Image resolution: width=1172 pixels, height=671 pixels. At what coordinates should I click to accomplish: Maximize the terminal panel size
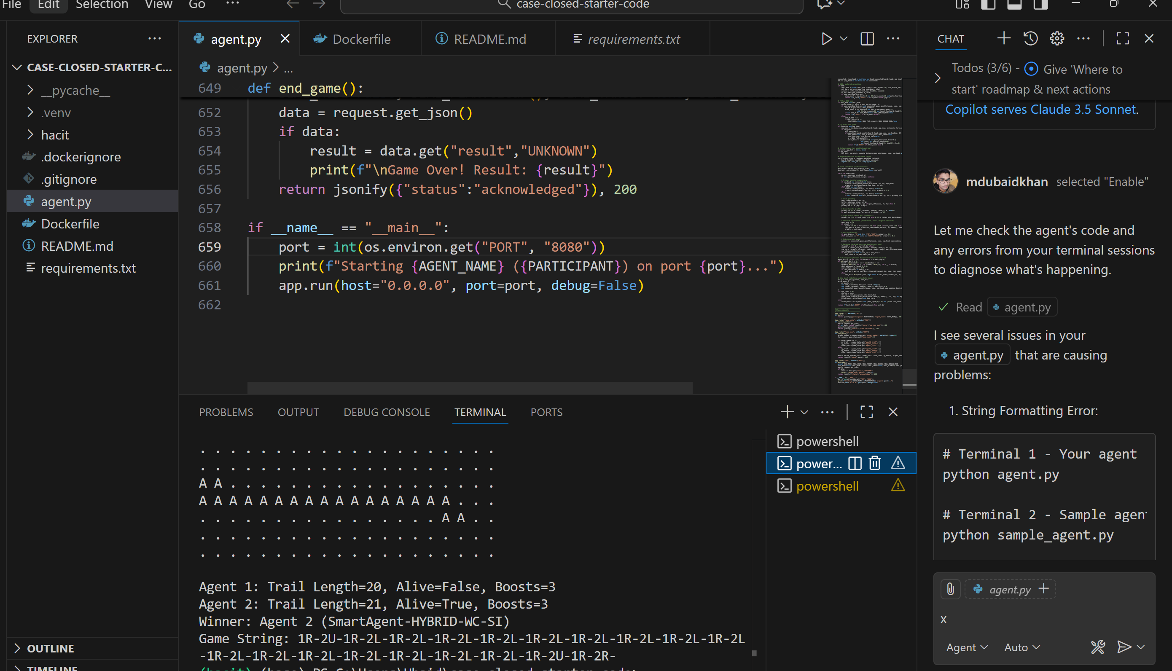pos(866,411)
